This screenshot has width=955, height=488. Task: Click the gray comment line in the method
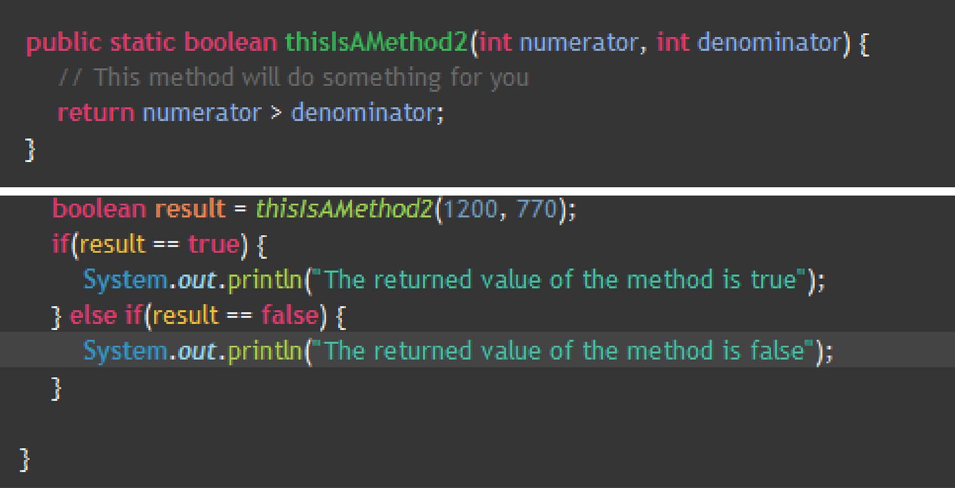point(294,77)
